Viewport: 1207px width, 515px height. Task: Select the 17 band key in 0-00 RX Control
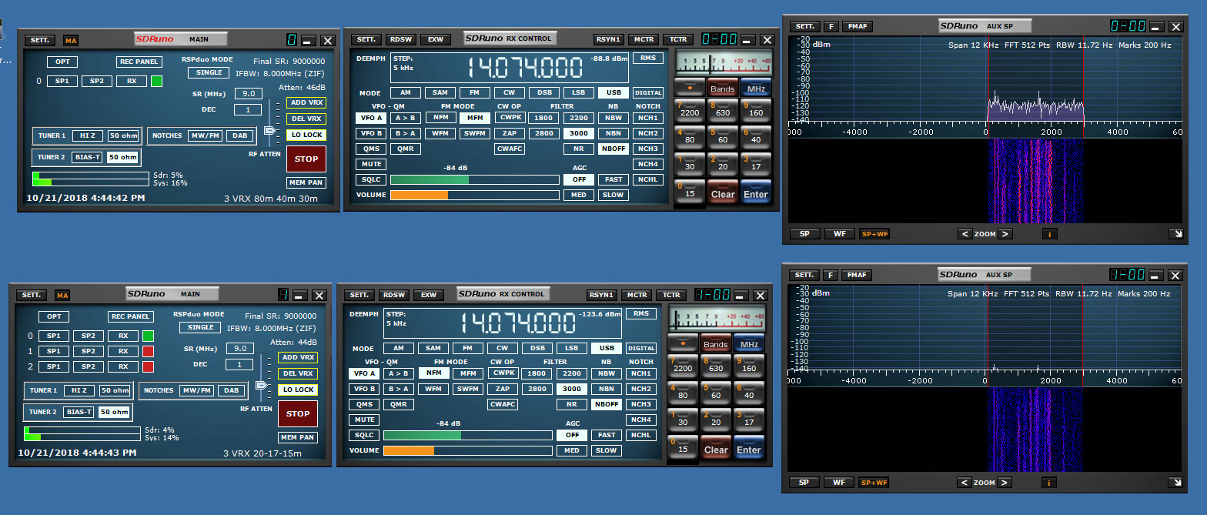click(x=756, y=165)
